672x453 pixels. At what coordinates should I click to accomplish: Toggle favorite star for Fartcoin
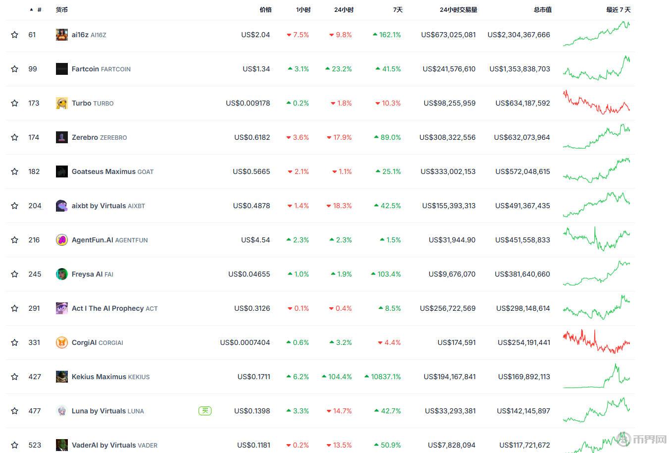coord(15,69)
